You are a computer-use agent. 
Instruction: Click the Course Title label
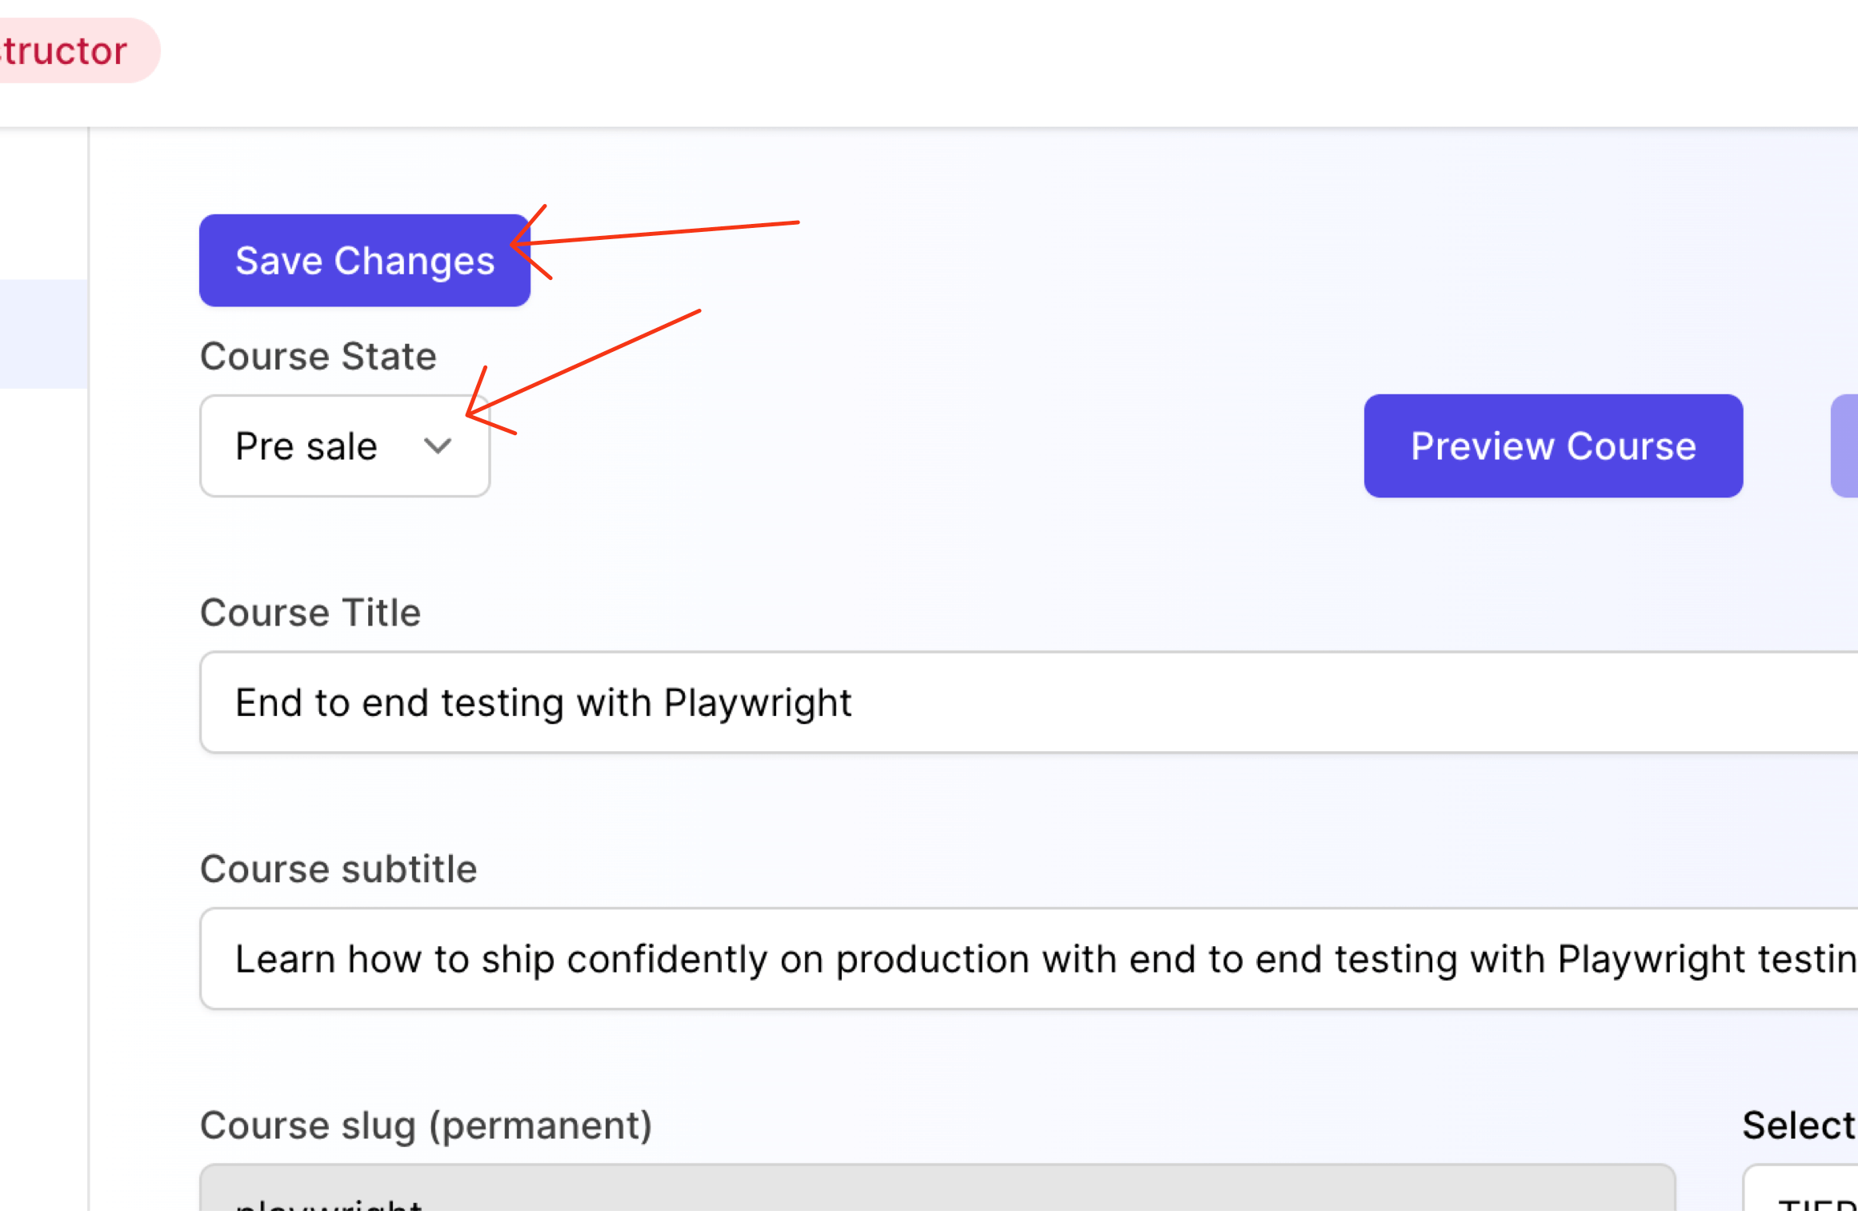(x=310, y=613)
